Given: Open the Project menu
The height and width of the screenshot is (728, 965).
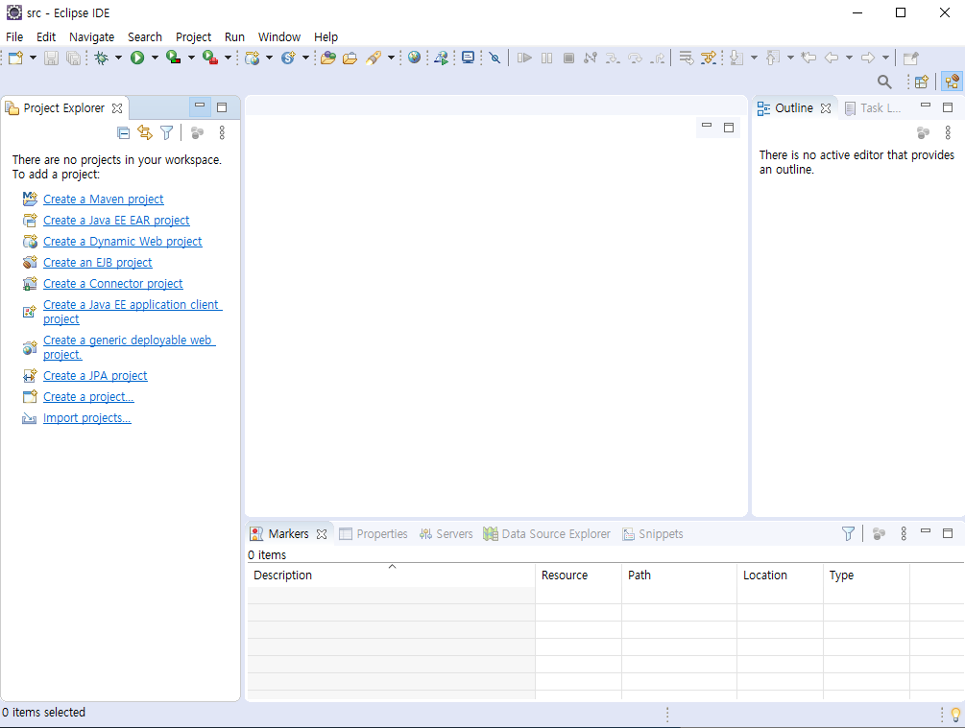Looking at the screenshot, I should coord(193,36).
